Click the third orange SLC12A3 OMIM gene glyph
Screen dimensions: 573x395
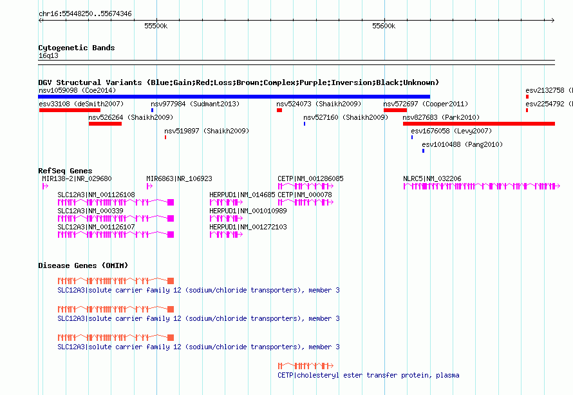(116, 338)
